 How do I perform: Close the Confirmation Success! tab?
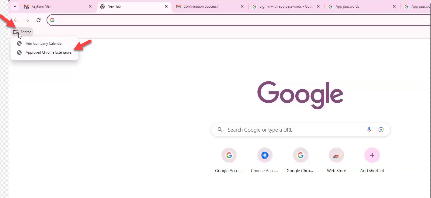click(x=242, y=6)
